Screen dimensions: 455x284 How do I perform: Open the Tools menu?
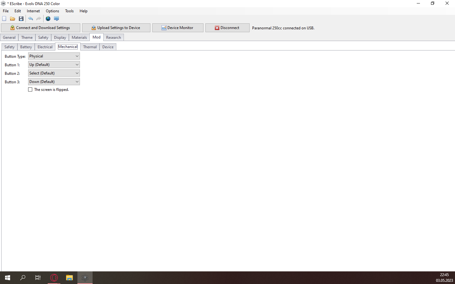[x=69, y=11]
